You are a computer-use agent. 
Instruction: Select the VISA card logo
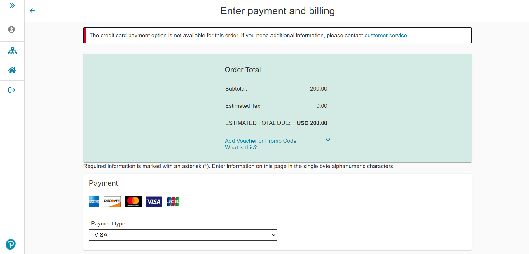click(x=154, y=201)
